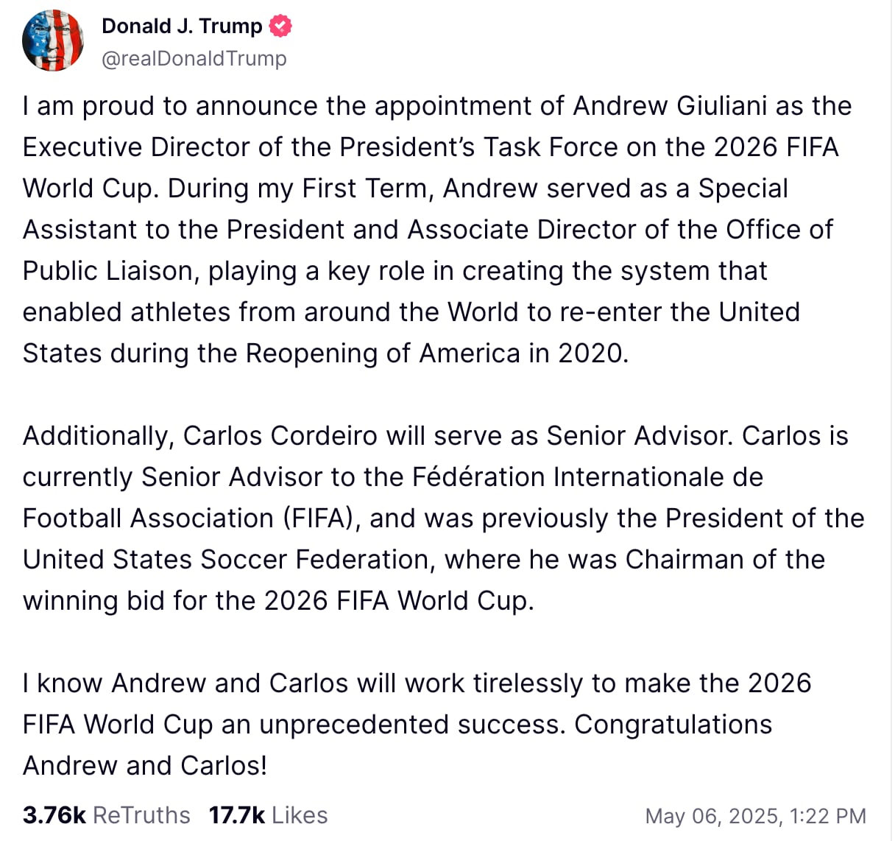The height and width of the screenshot is (841, 895).
Task: Open the 17.7k Likes list
Action: pos(268,815)
